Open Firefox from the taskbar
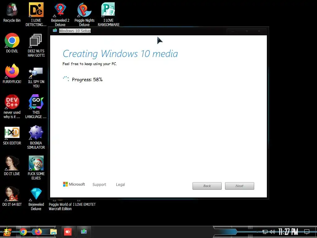This screenshot has width=317, height=238. tap(38, 232)
